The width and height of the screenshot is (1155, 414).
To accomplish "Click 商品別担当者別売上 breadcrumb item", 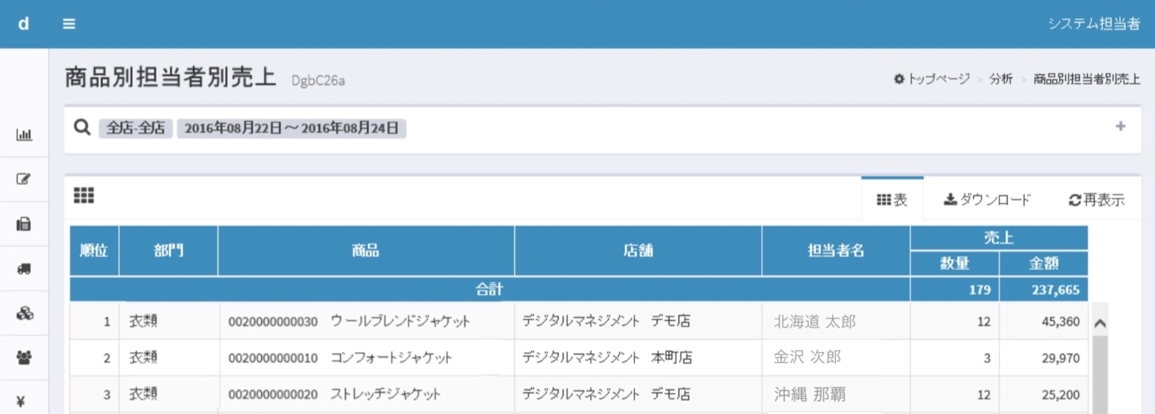I will coord(1086,79).
